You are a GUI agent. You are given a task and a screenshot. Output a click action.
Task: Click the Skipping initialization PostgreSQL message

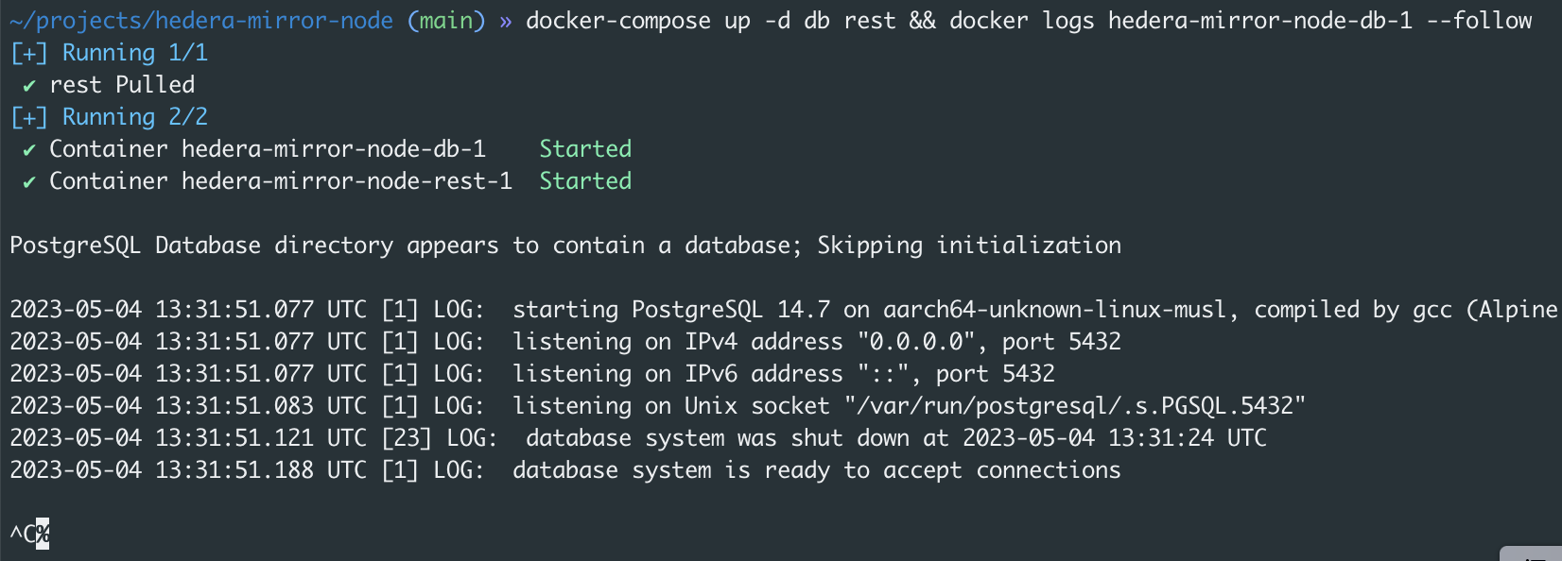pos(565,246)
